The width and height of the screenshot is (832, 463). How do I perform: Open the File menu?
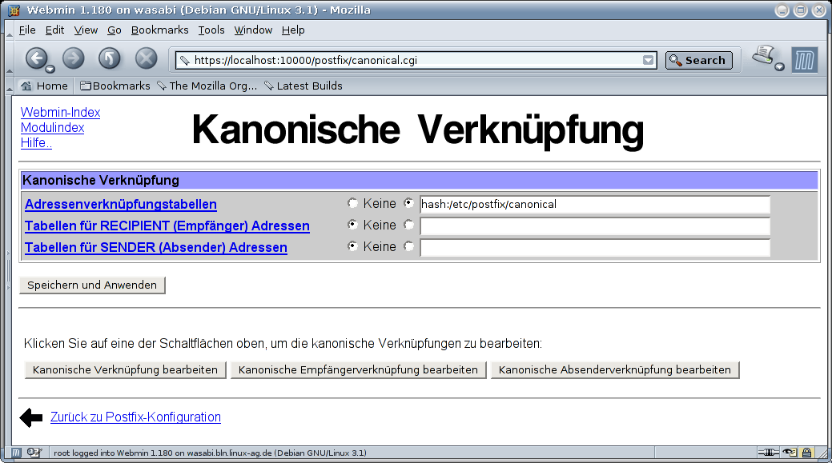pyautogui.click(x=27, y=30)
